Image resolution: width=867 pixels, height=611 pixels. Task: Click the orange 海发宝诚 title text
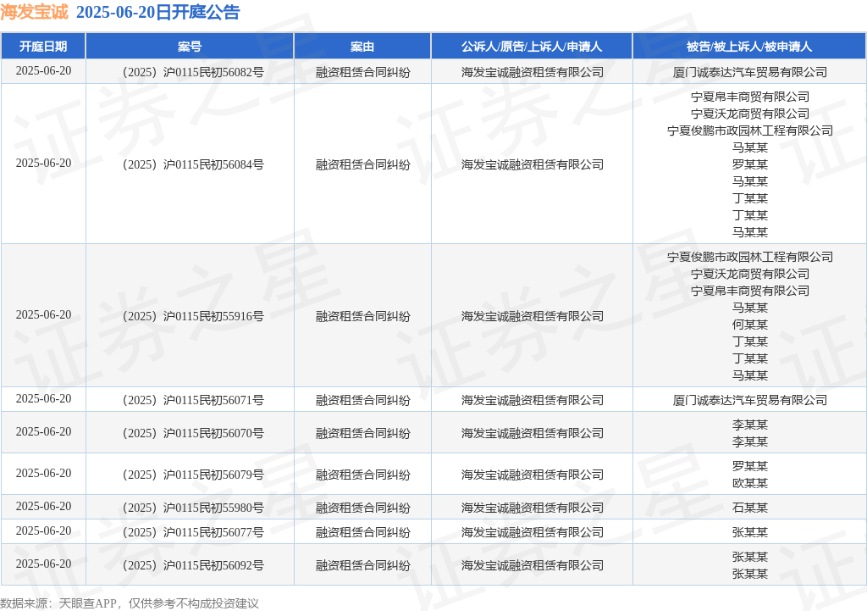coord(34,12)
